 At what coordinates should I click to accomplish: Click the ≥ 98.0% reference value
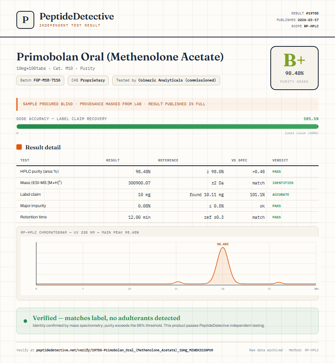pos(215,172)
